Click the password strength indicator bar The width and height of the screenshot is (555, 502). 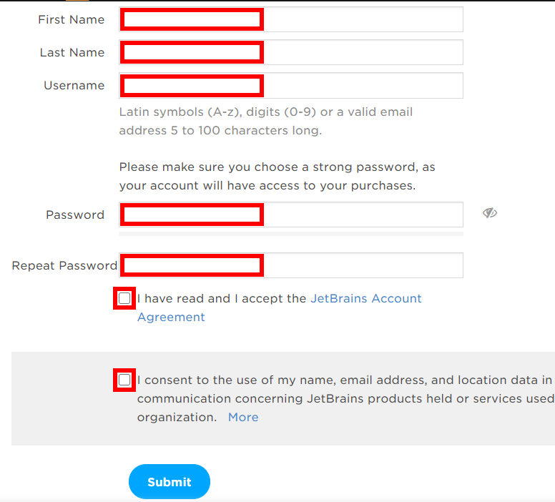tap(291, 234)
